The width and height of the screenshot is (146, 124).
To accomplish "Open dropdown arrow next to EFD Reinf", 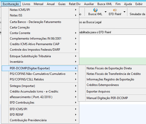I will [x=124, y=12].
